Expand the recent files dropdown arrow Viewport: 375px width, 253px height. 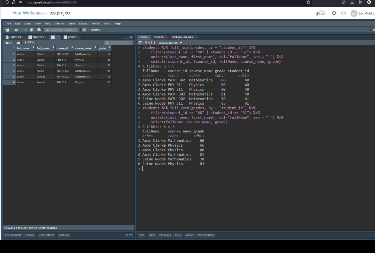tap(21, 30)
